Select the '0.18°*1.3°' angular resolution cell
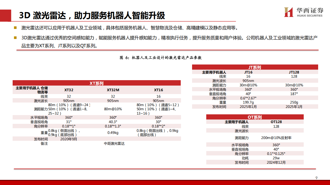The width and height of the screenshot is (330, 185). point(113,126)
